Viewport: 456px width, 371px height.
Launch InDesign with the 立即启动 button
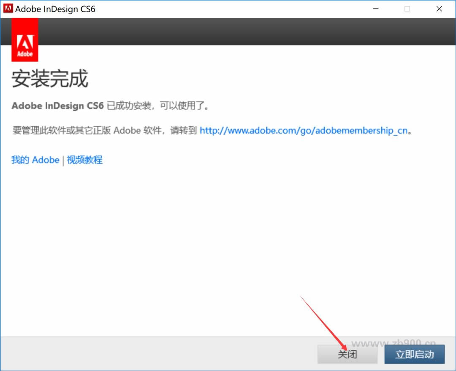pos(414,354)
